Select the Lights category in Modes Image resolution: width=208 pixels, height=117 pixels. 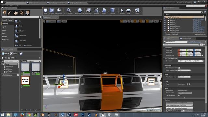(4, 27)
